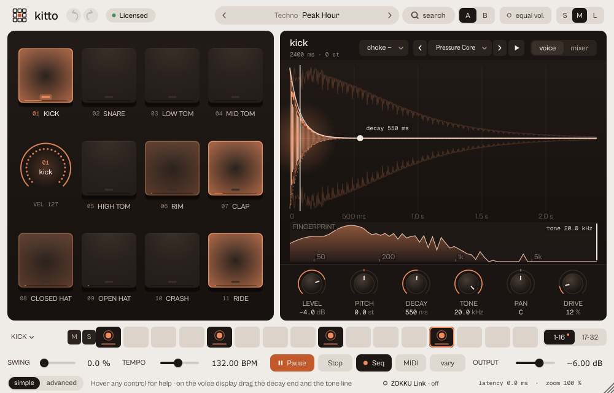Trigger the CLOSED HAT pad

[x=46, y=261]
